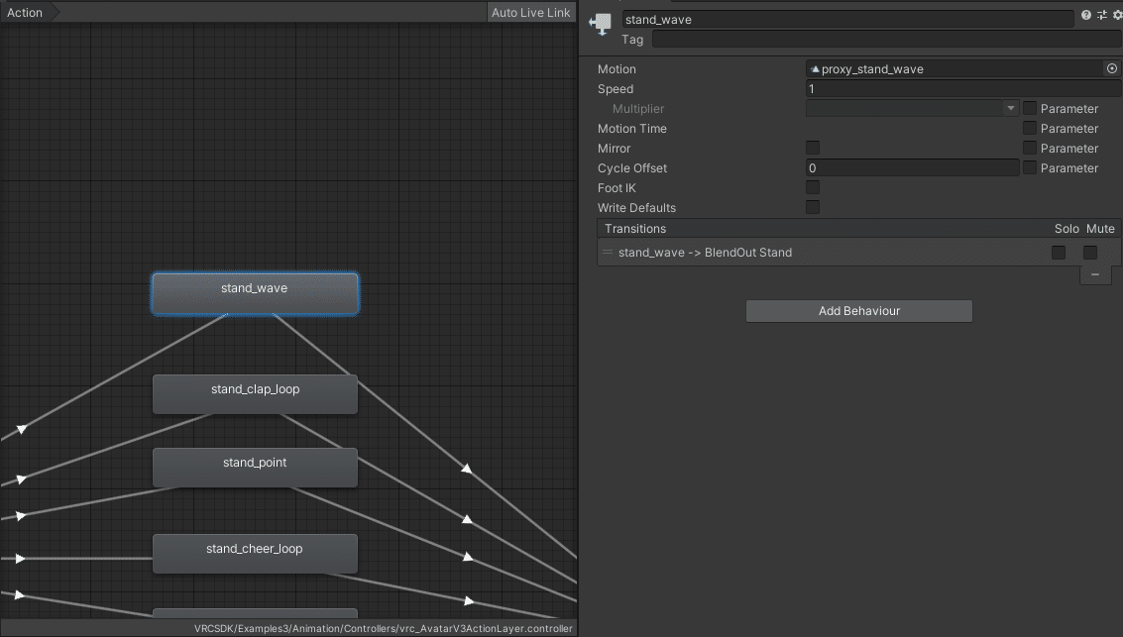The height and width of the screenshot is (637, 1123).
Task: Select the stand_clap_loop state node
Action: click(255, 394)
